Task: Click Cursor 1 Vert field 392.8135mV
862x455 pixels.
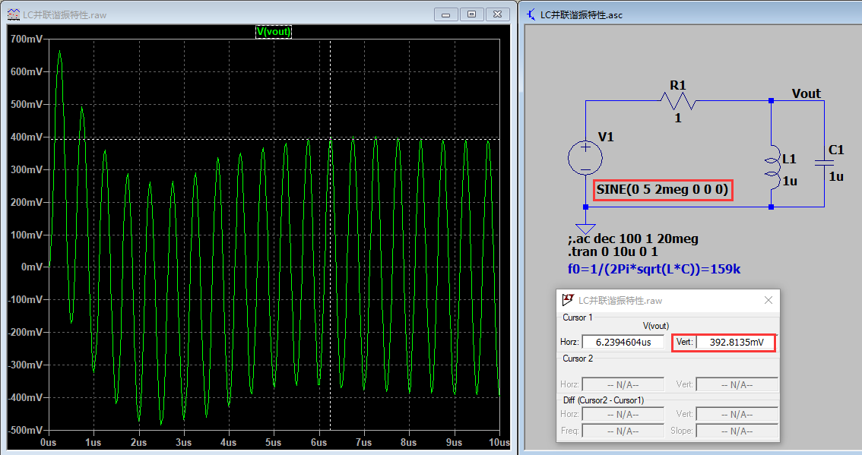Action: [736, 342]
